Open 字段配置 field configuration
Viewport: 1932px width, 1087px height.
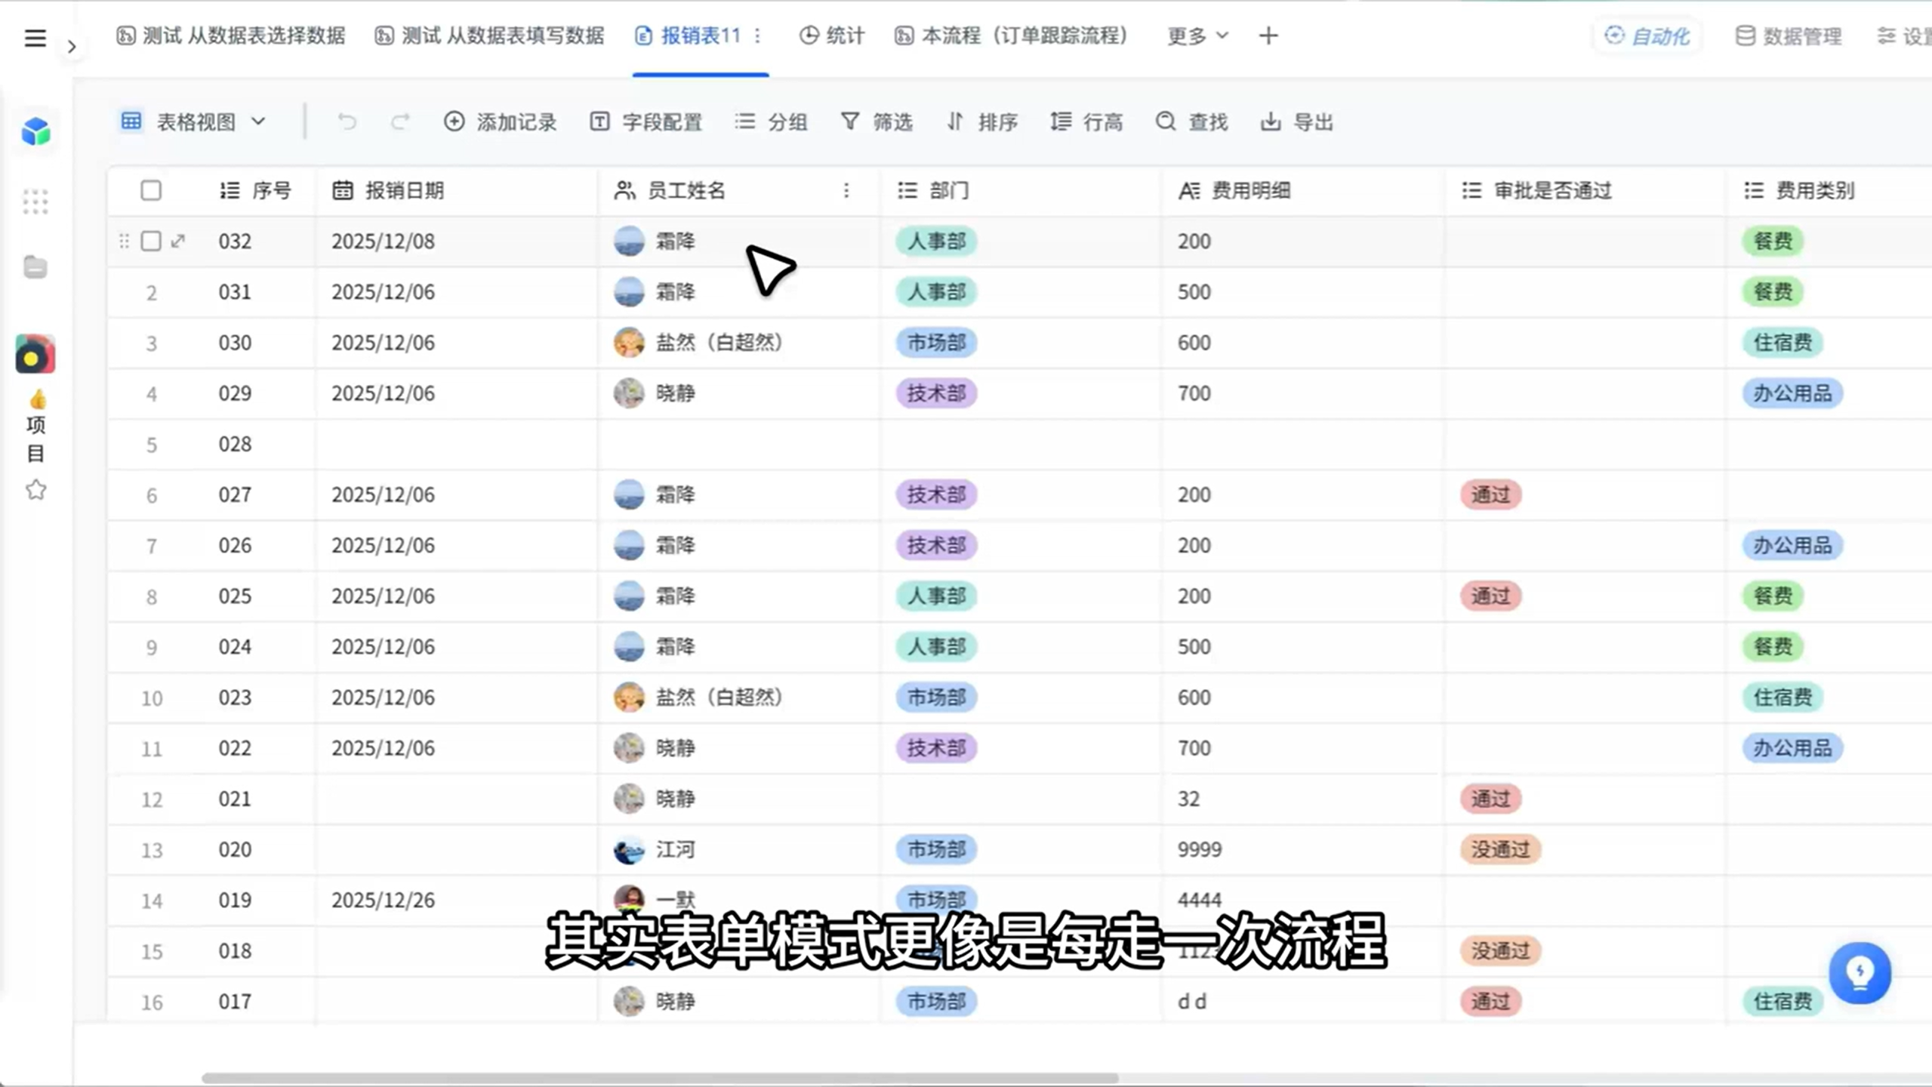(646, 122)
